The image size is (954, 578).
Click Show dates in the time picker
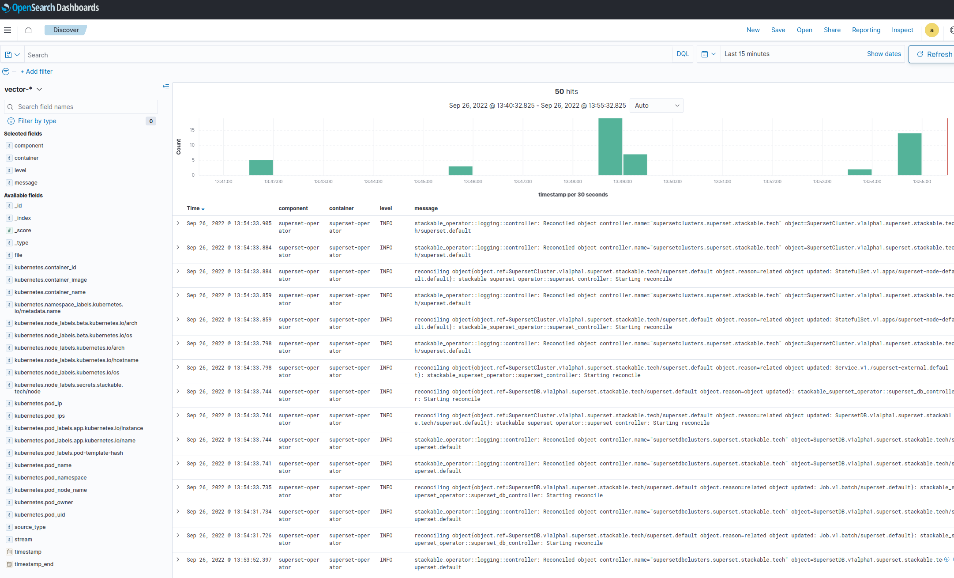click(x=884, y=53)
